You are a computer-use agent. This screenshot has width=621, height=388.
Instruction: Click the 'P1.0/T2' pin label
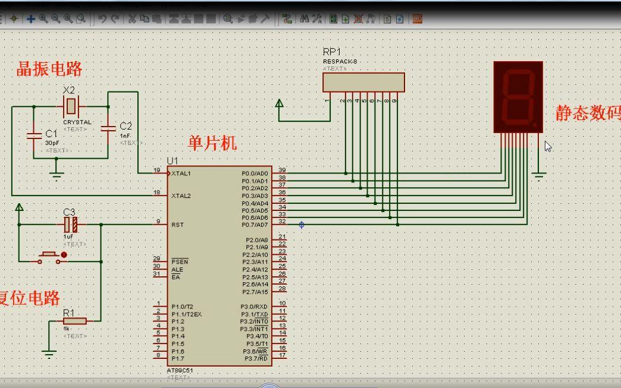tap(182, 307)
